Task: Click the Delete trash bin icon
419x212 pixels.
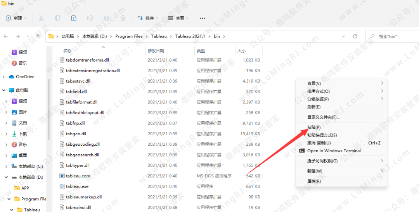Action: pos(123,18)
